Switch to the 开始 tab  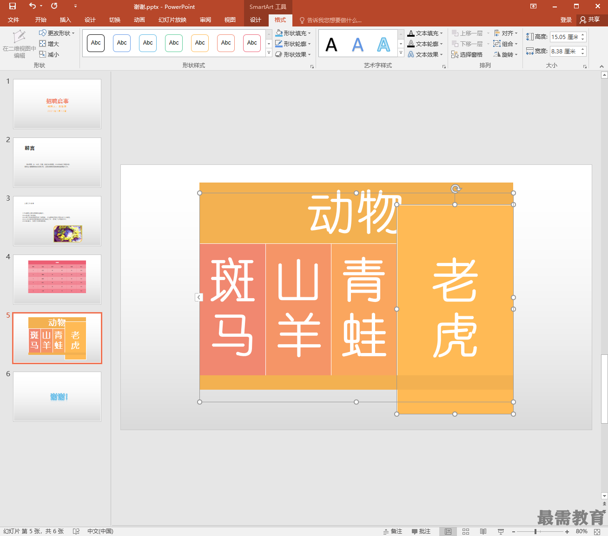click(x=40, y=20)
